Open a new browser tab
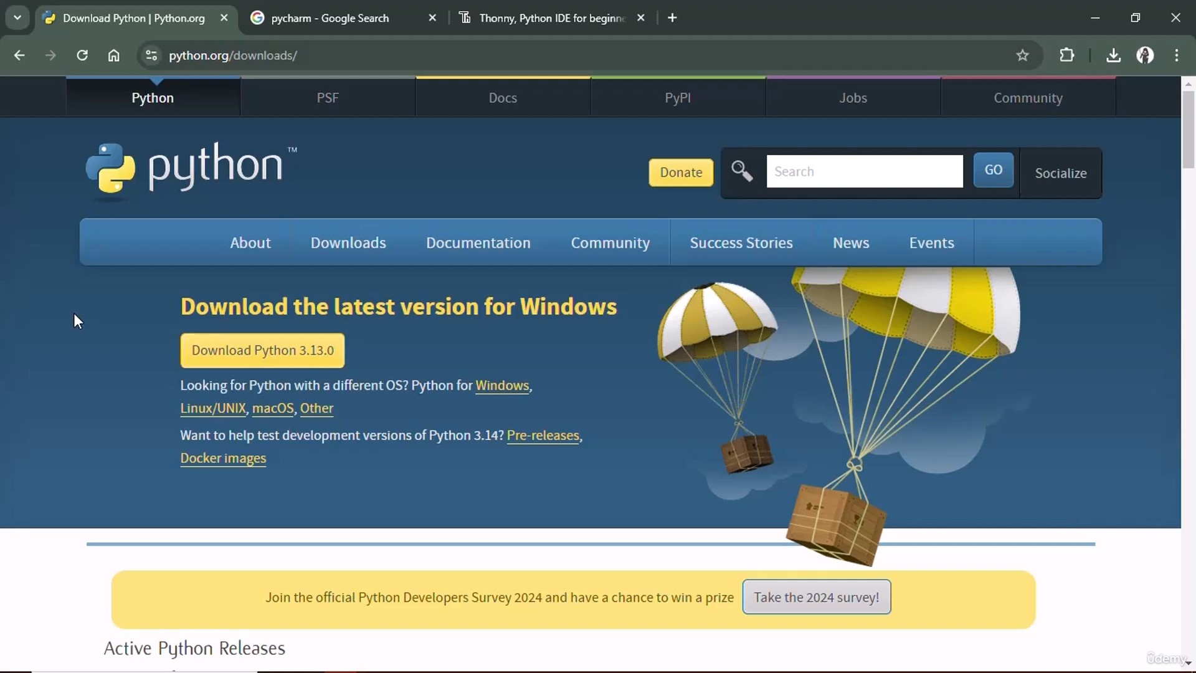This screenshot has height=673, width=1196. pos(672,18)
